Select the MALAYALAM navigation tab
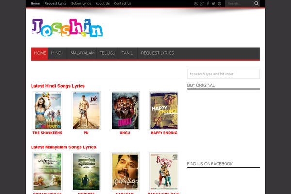This screenshot has width=291, height=194. [x=82, y=53]
